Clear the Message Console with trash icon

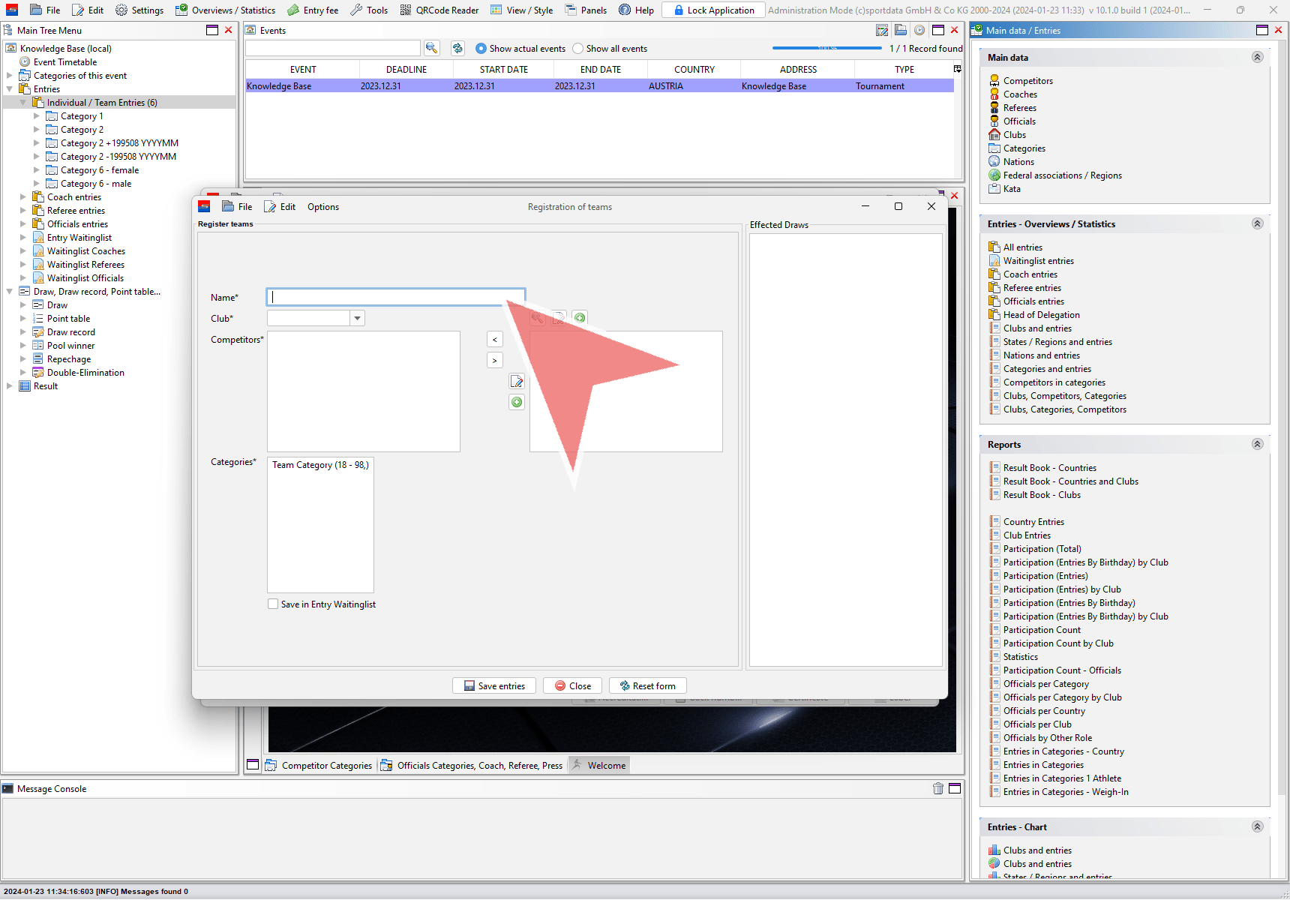[937, 788]
